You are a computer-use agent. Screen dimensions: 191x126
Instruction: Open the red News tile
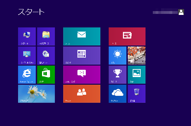tap(127, 36)
